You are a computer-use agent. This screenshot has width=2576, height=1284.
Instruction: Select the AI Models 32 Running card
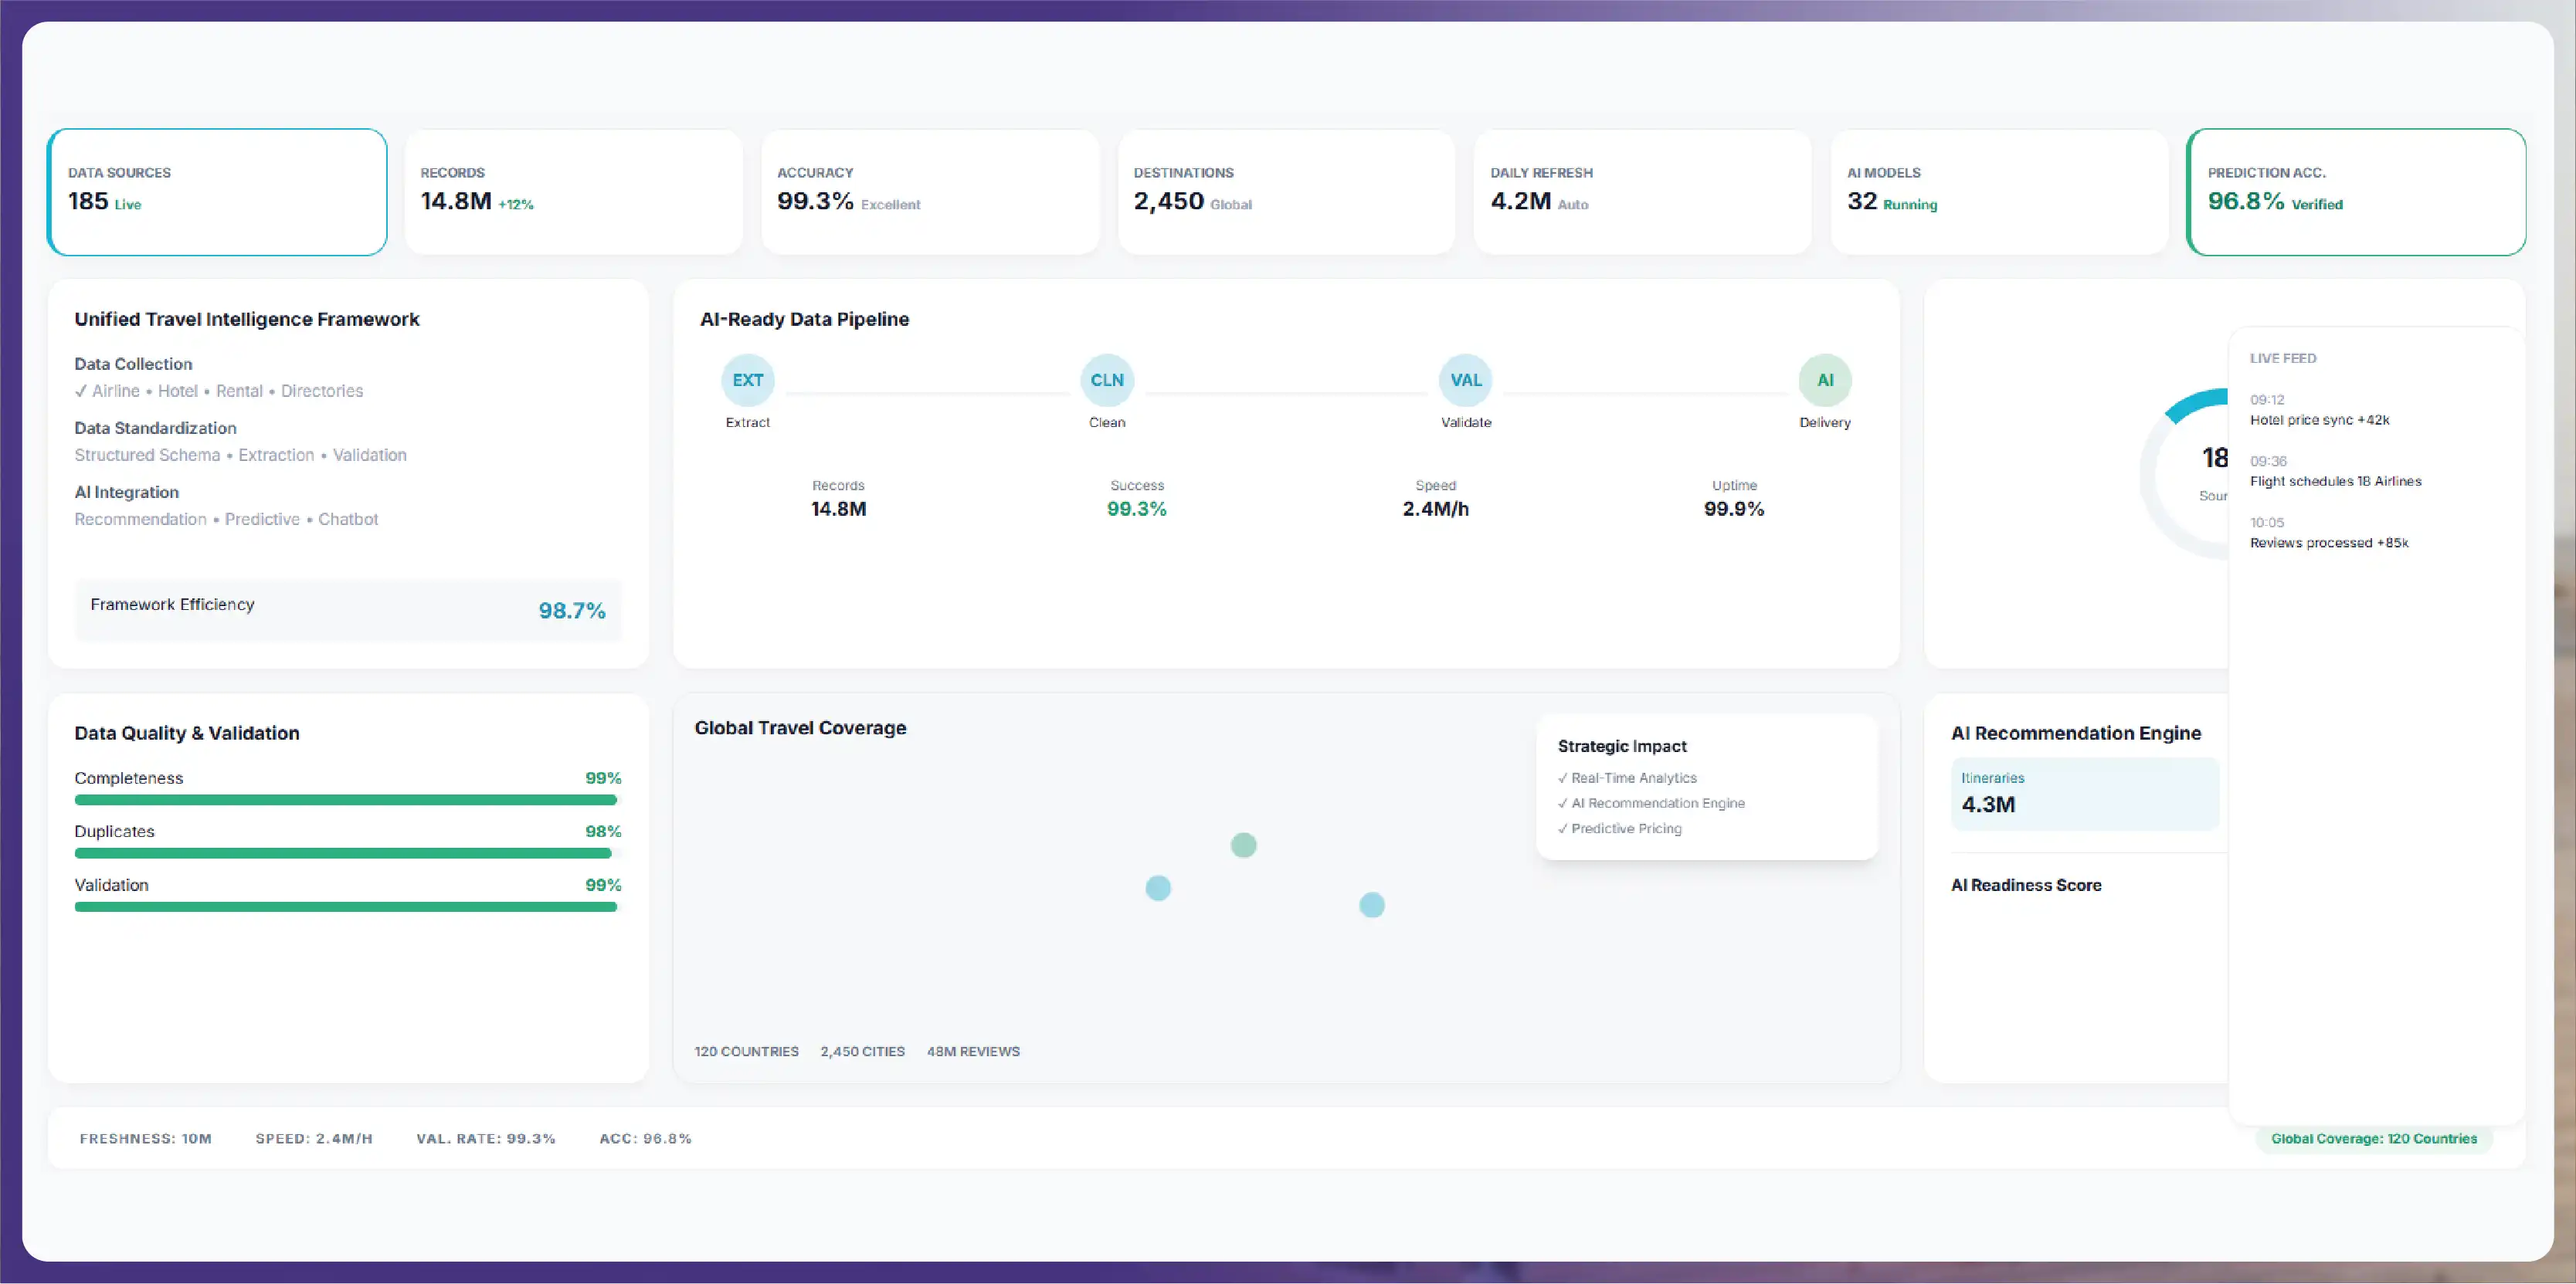[x=2000, y=191]
